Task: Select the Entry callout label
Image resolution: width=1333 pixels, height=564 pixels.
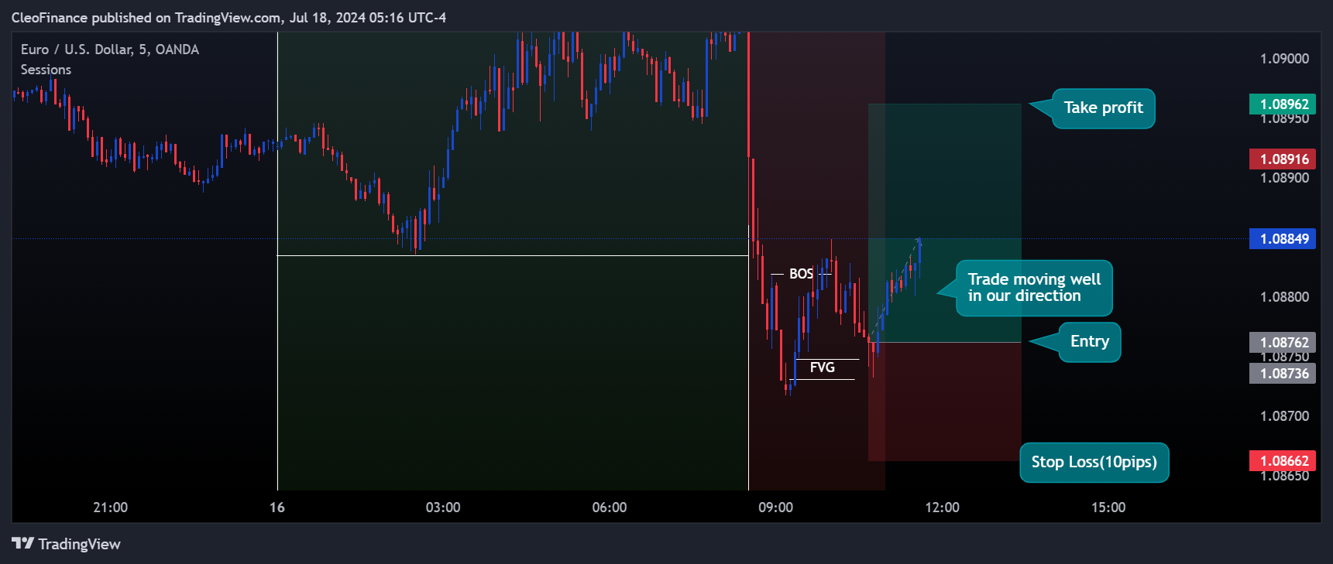Action: (x=1089, y=342)
